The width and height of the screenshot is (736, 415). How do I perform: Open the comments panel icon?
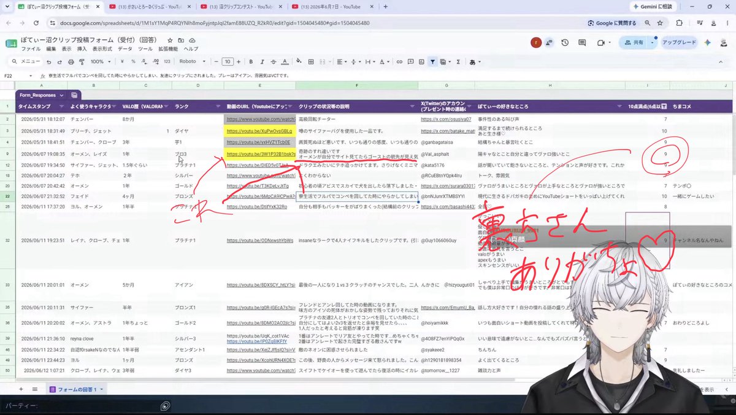pos(582,42)
